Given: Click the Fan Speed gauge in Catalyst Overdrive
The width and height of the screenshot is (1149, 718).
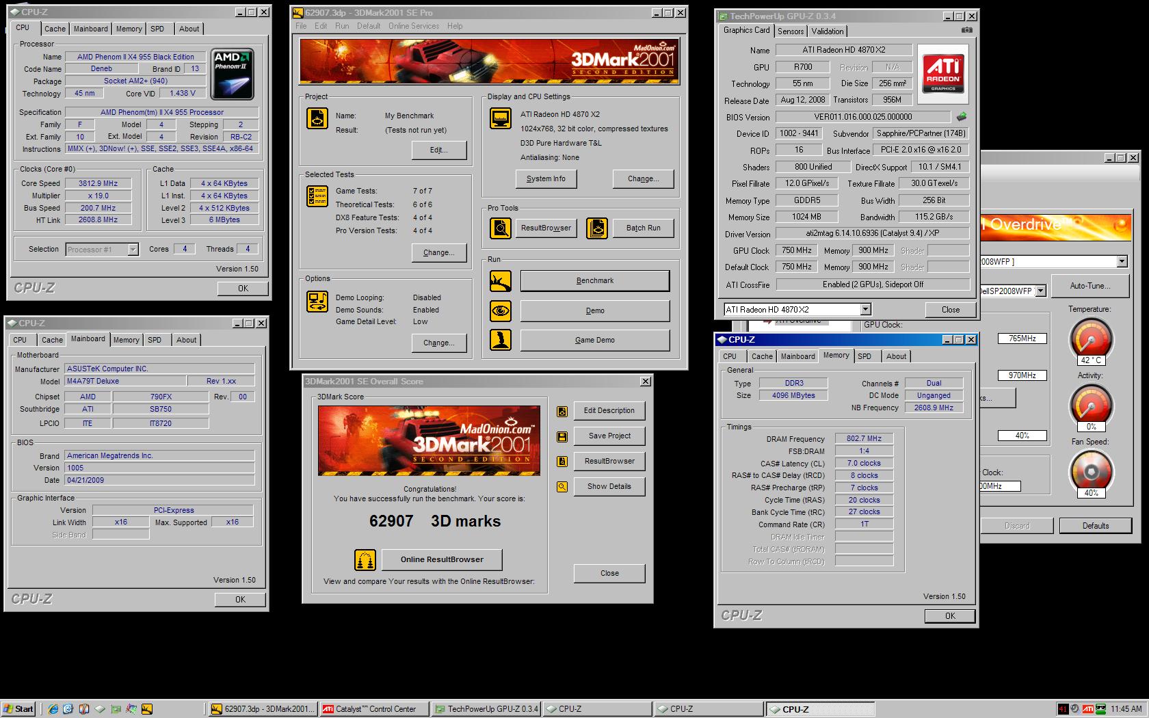Looking at the screenshot, I should 1090,473.
